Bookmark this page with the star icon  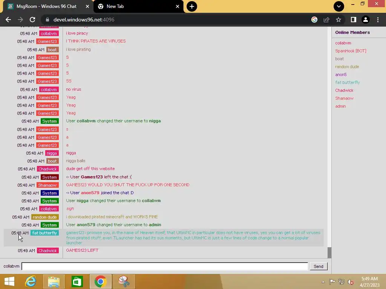(339, 20)
